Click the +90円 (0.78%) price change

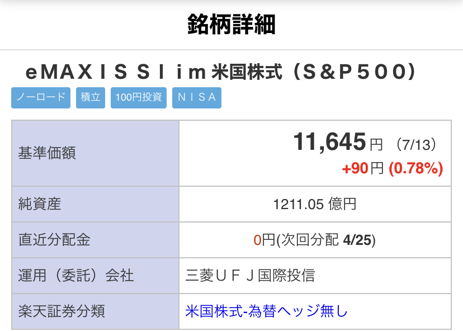[393, 168]
